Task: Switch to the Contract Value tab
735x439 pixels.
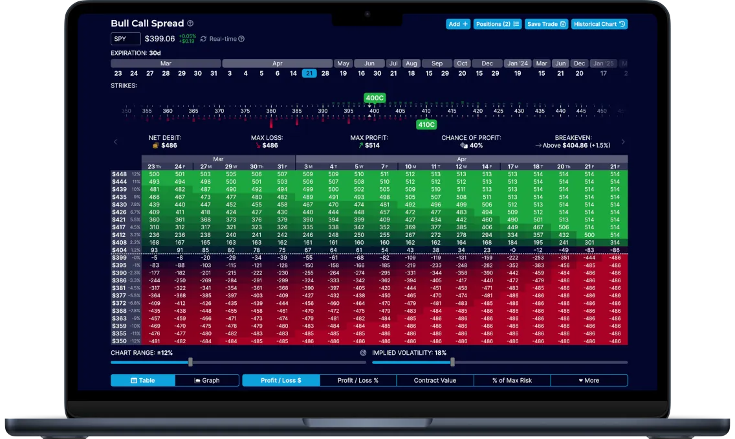Action: (x=435, y=380)
